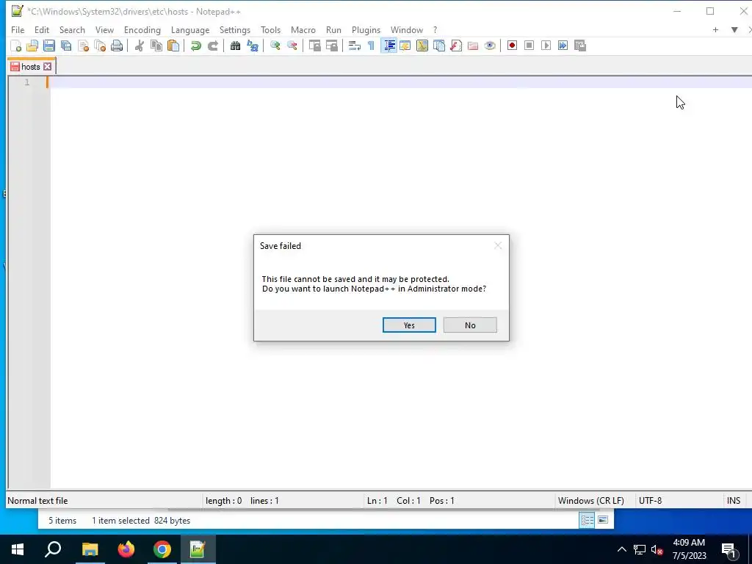Click the Copy toolbar icon

click(x=156, y=46)
